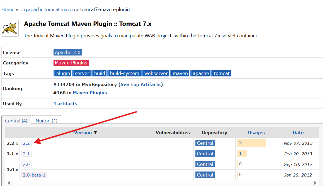Open See Top Artifacts link
327x186 pixels.
coord(141,84)
